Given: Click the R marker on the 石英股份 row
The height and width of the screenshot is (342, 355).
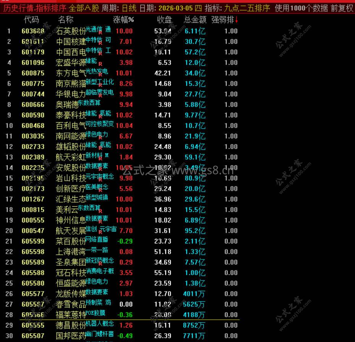Looking at the screenshot, I should tap(100, 32).
